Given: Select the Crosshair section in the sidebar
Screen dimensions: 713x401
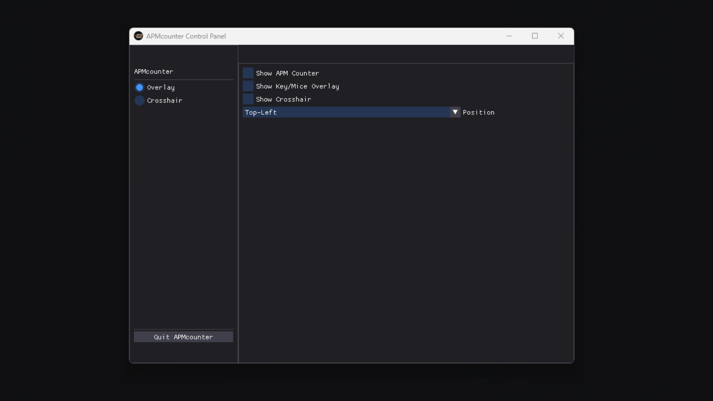Looking at the screenshot, I should (x=165, y=100).
